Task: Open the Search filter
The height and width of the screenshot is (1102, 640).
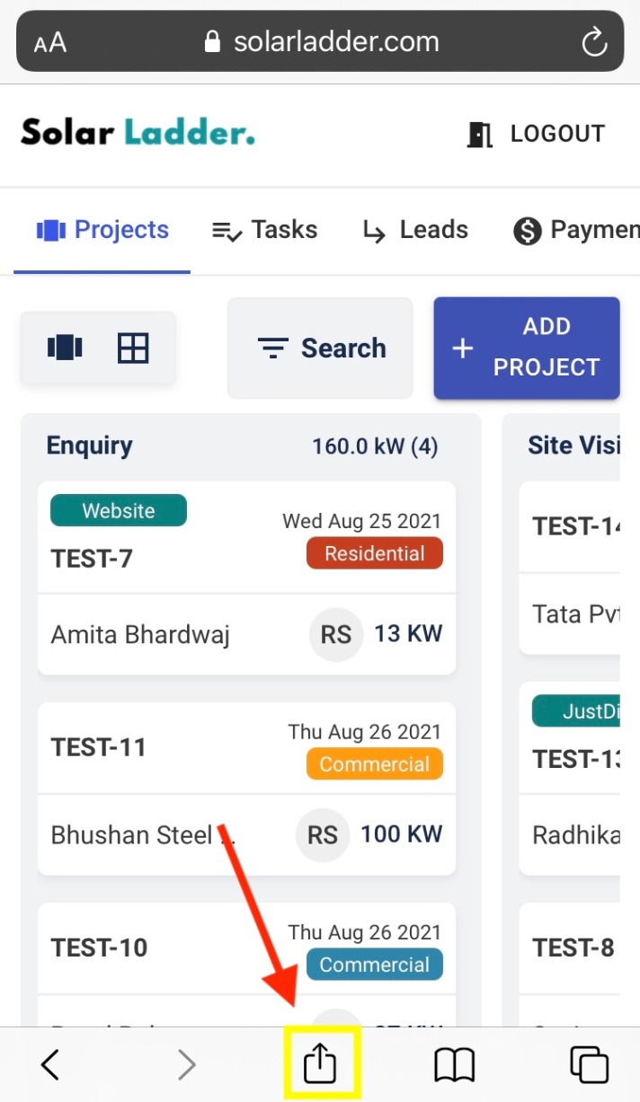Action: [320, 348]
